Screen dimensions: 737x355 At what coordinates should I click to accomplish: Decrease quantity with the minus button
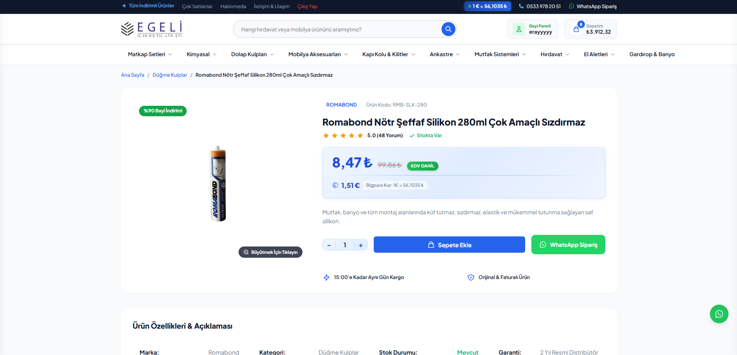(x=329, y=245)
